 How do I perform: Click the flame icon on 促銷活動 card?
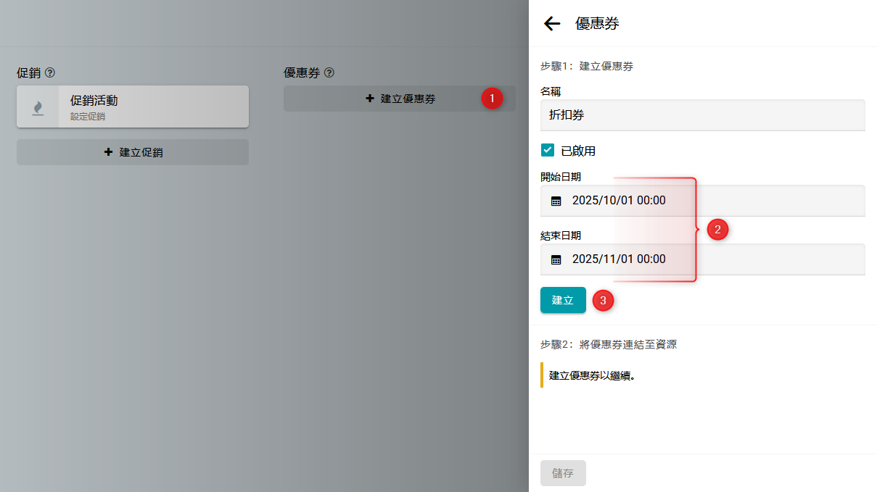point(38,107)
